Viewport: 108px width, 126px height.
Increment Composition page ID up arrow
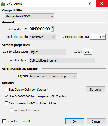coord(103,36)
